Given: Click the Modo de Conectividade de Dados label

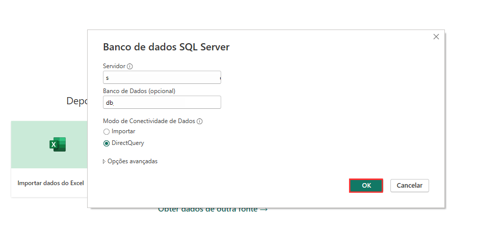Looking at the screenshot, I should [149, 122].
